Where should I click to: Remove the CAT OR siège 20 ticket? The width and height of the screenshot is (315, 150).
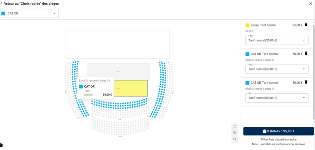pos(306,53)
